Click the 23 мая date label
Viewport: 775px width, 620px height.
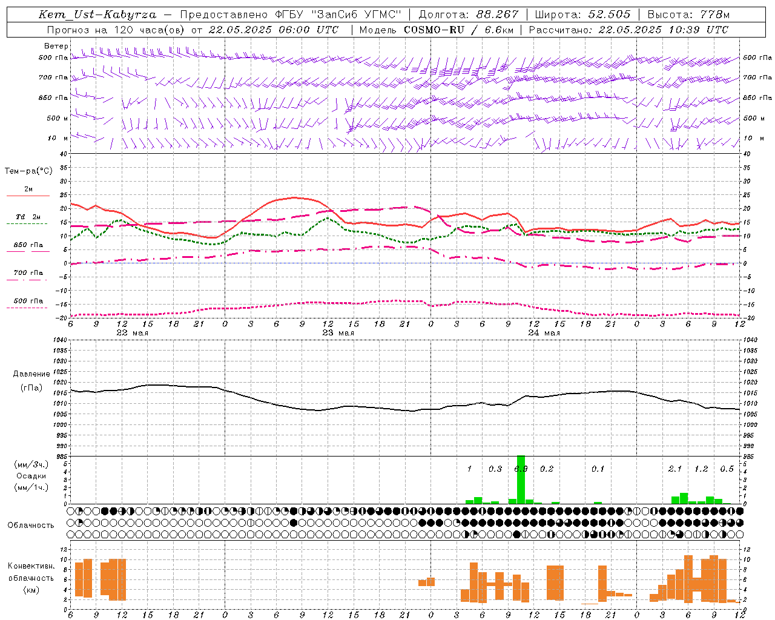pos(338,333)
